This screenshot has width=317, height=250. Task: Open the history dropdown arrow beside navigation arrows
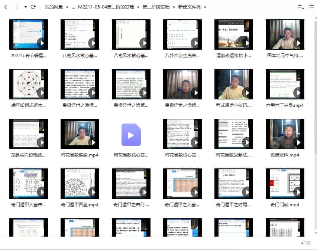point(25,7)
